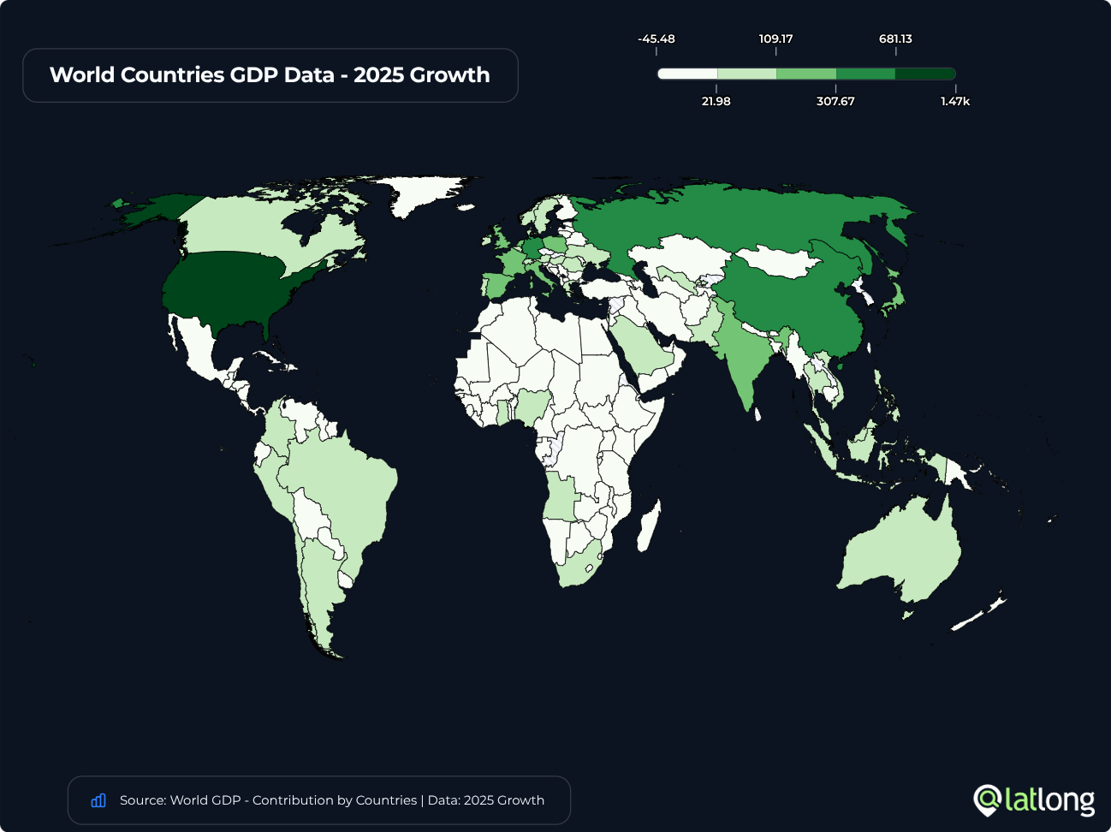1111x832 pixels.
Task: Click Angola on the map
Action: tap(561, 496)
